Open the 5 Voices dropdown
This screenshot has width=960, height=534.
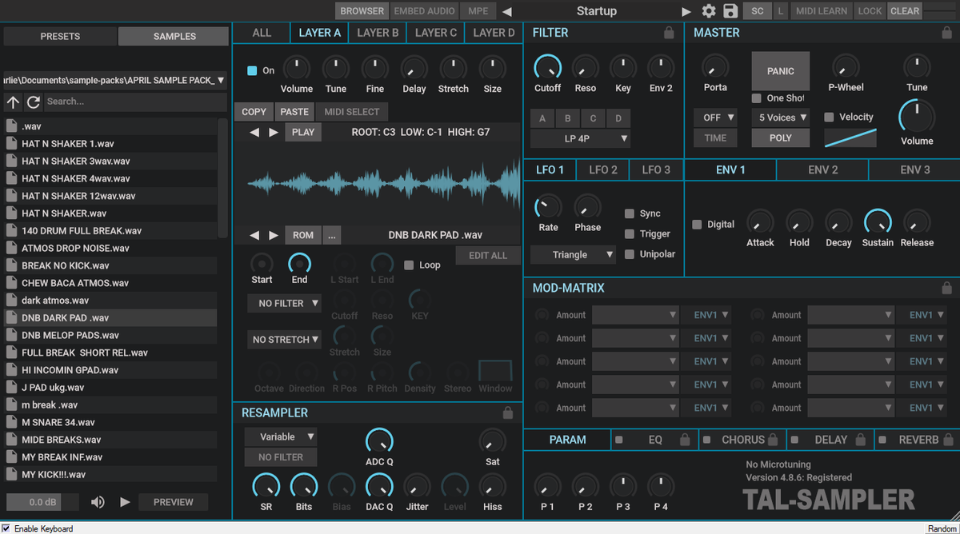tap(780, 117)
